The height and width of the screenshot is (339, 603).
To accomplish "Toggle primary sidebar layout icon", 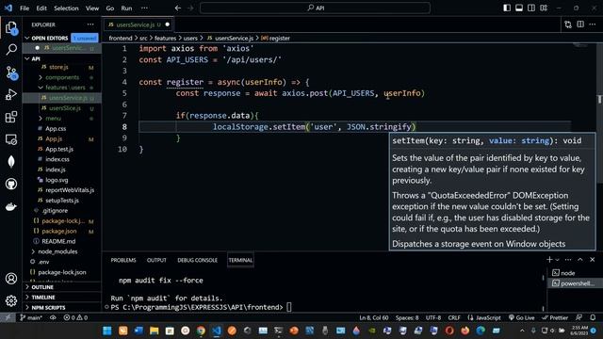I will point(507,8).
